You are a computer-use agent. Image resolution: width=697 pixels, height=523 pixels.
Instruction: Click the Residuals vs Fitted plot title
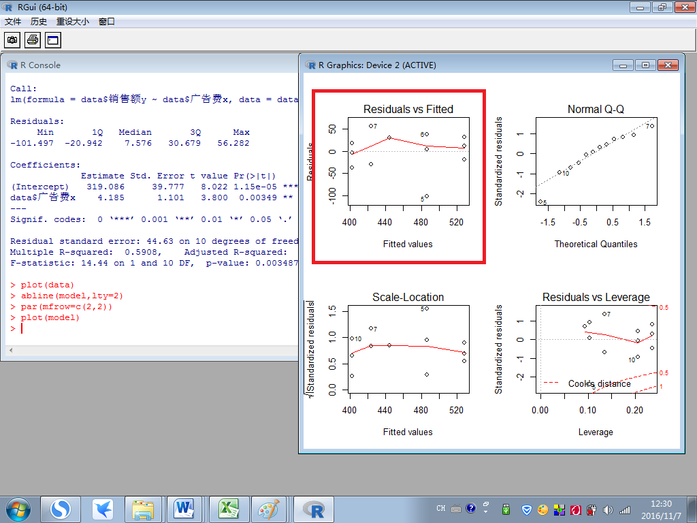[408, 110]
